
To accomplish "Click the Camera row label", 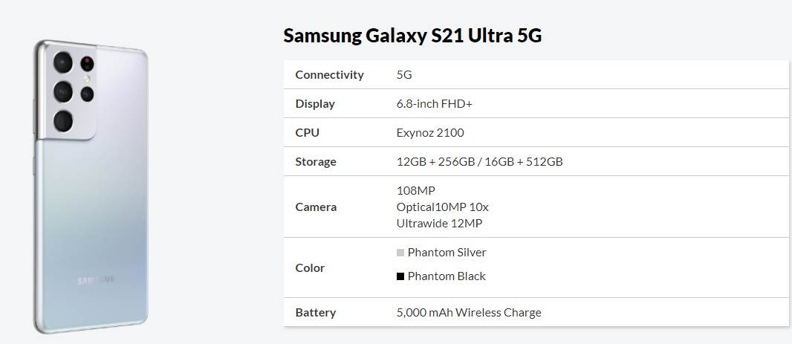I will pos(316,207).
